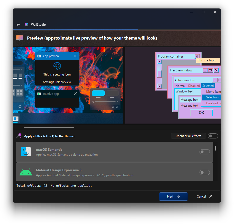This screenshot has height=224, width=234.
Task: Click the monitor icon beside Preview heading
Action: pos(20,38)
